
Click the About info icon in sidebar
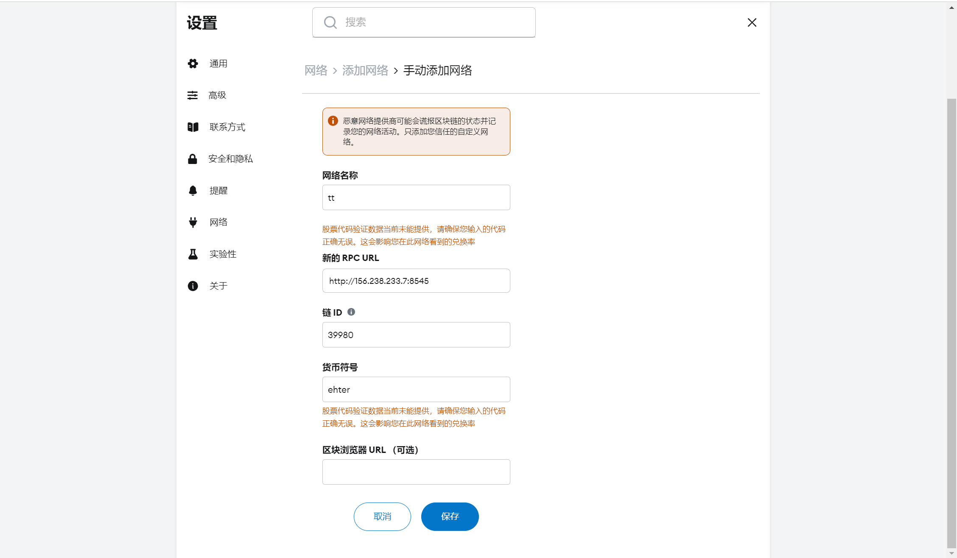[193, 286]
